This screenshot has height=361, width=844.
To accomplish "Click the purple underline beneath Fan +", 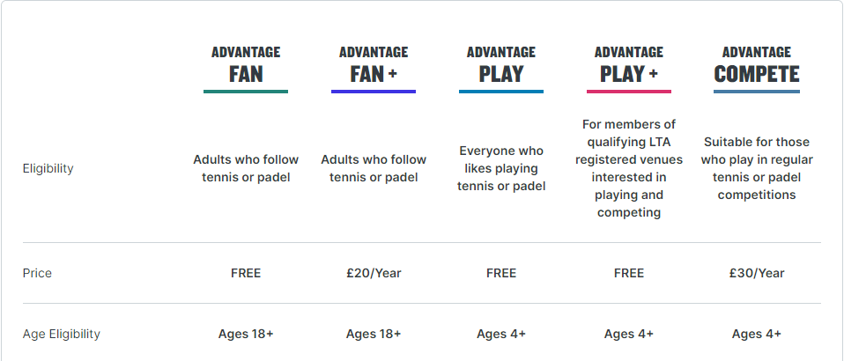I will pos(374,92).
